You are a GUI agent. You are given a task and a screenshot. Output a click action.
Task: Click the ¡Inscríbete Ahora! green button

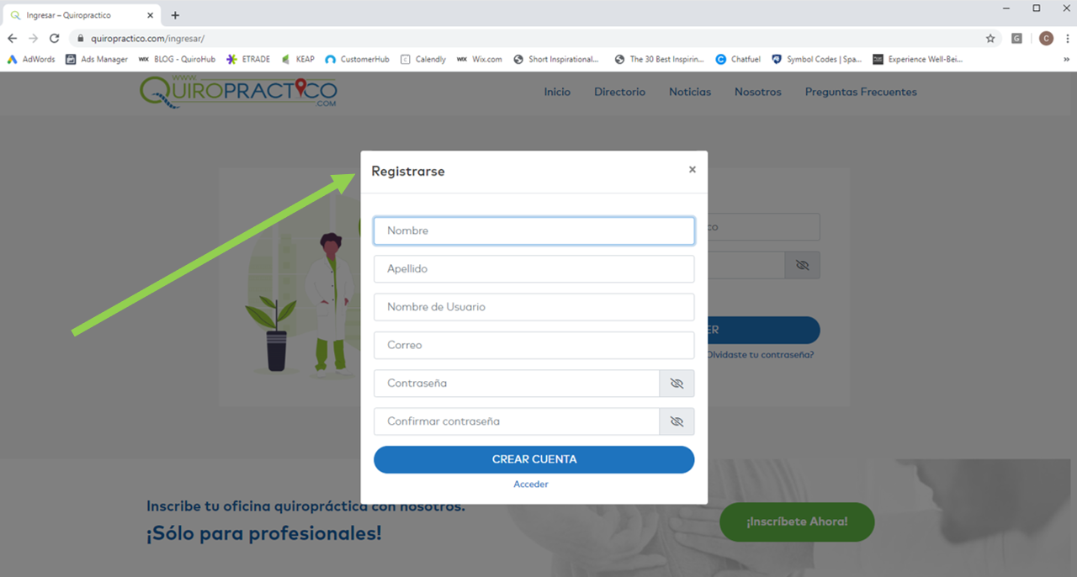[x=797, y=521]
